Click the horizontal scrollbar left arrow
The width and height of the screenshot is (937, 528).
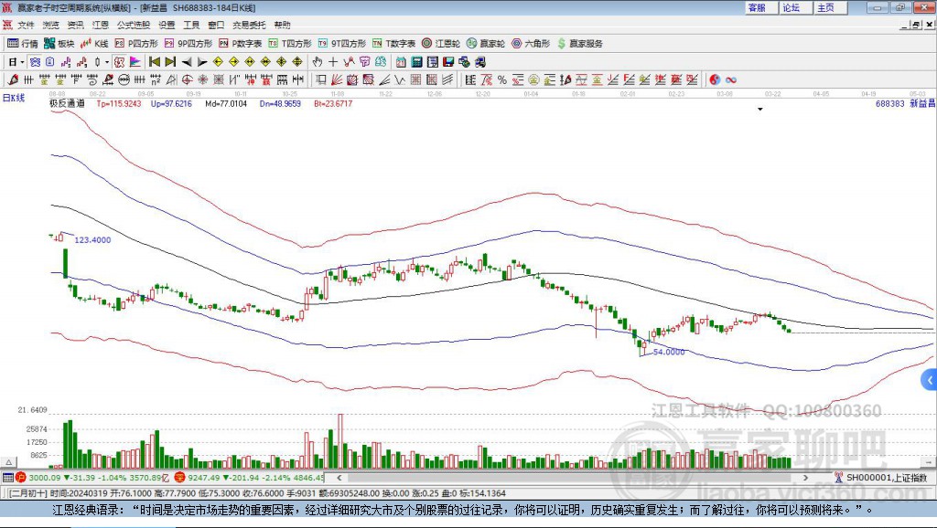(339, 477)
